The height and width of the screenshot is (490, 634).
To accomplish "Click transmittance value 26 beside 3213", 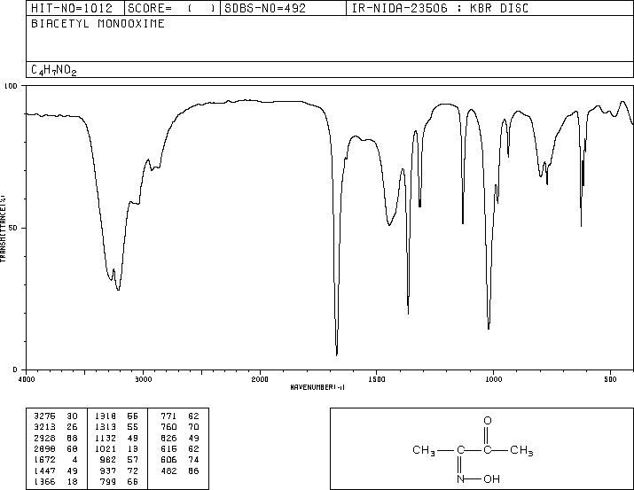I will [x=72, y=427].
